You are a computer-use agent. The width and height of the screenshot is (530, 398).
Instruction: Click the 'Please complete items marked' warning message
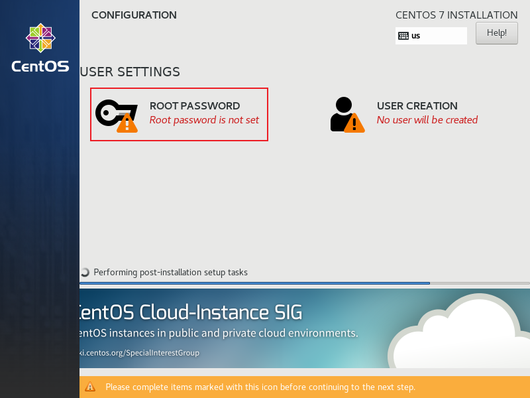(260, 387)
